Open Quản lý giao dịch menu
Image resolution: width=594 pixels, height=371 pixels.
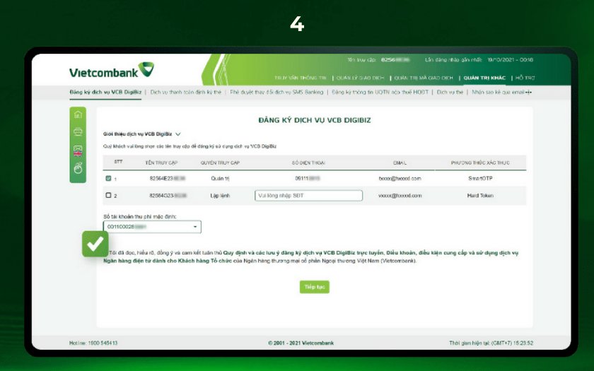click(x=359, y=78)
